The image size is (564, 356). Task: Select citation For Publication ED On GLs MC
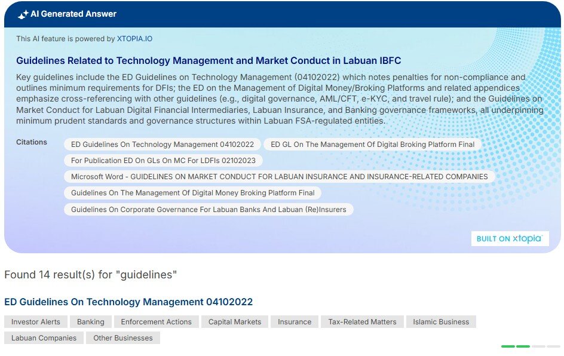point(163,161)
